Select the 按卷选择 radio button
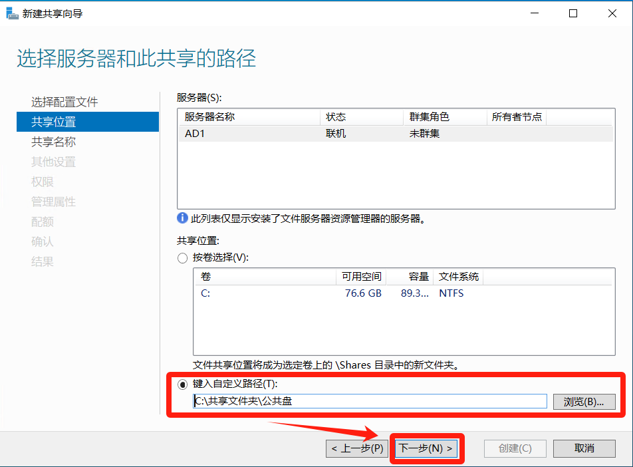The height and width of the screenshot is (467, 633). pyautogui.click(x=183, y=258)
